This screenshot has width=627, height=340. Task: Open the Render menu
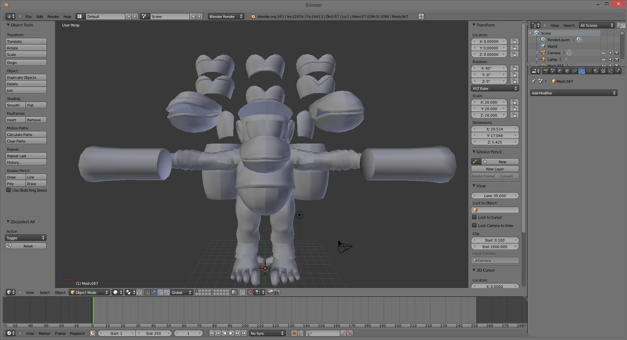(x=53, y=16)
